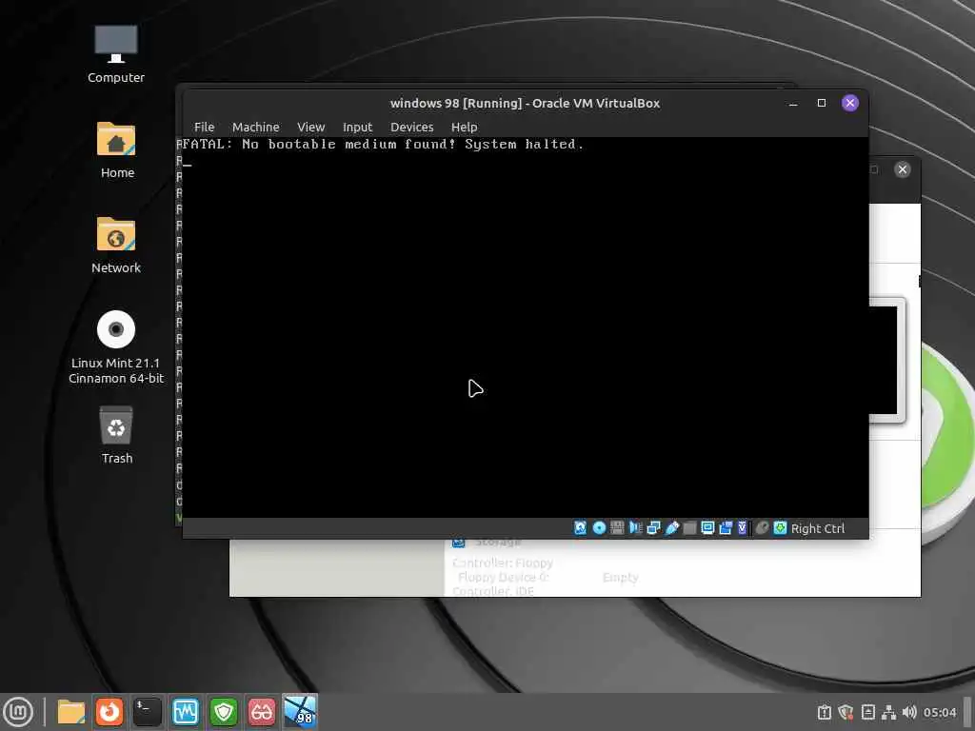The width and height of the screenshot is (975, 731).
Task: Switch to the Windows 98 VM taskbar entry
Action: pyautogui.click(x=300, y=712)
